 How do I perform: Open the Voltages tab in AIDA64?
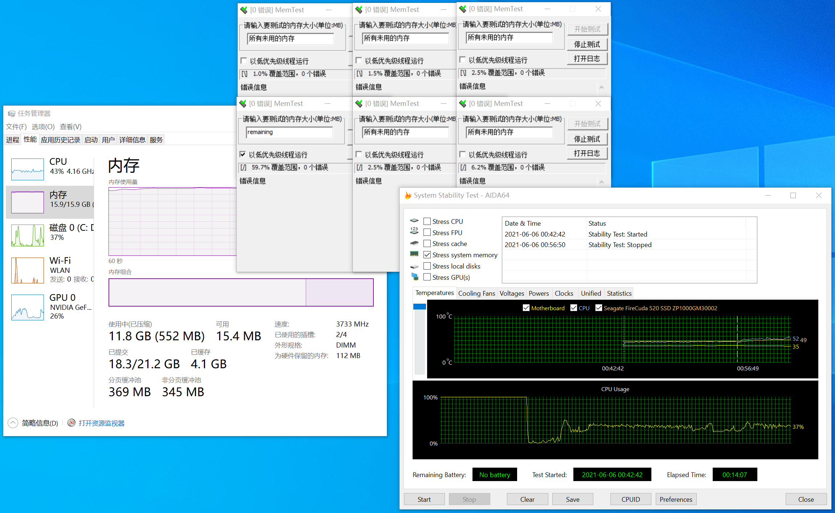coord(512,294)
